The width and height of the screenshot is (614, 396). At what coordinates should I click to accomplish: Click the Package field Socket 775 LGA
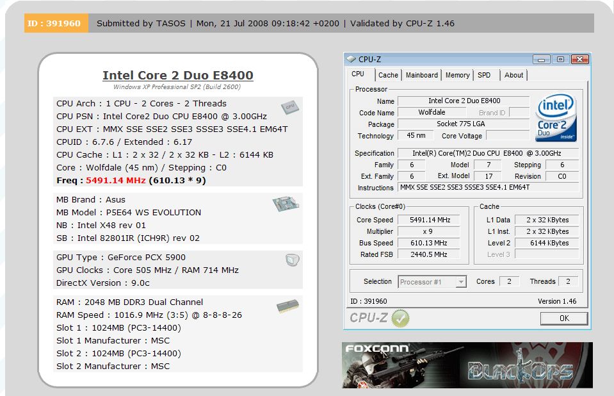coord(464,124)
